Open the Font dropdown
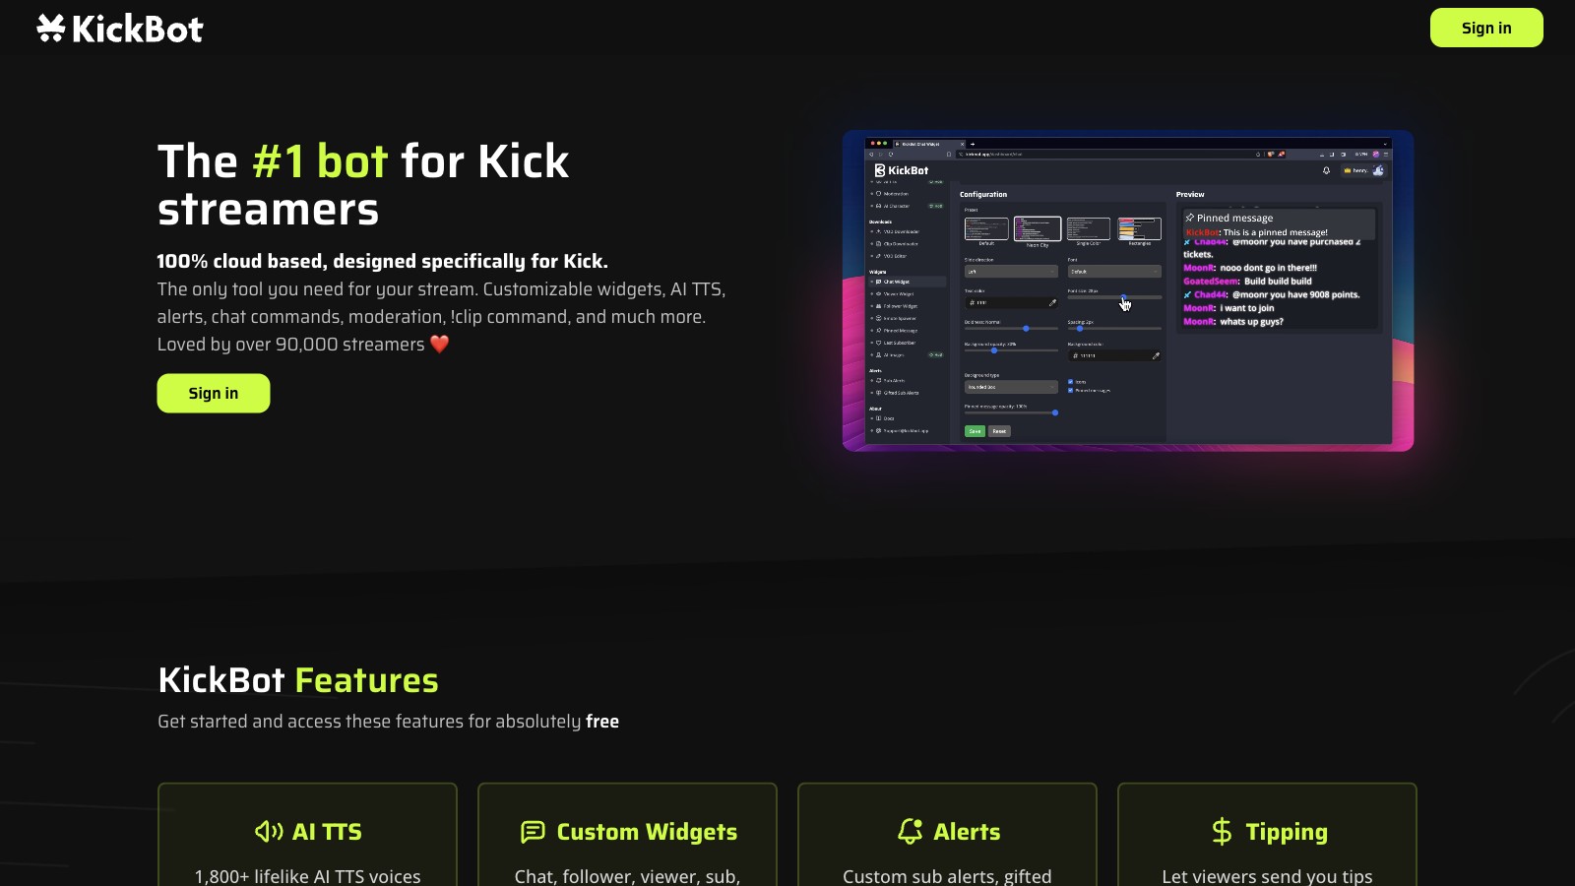The image size is (1575, 886). click(1114, 272)
